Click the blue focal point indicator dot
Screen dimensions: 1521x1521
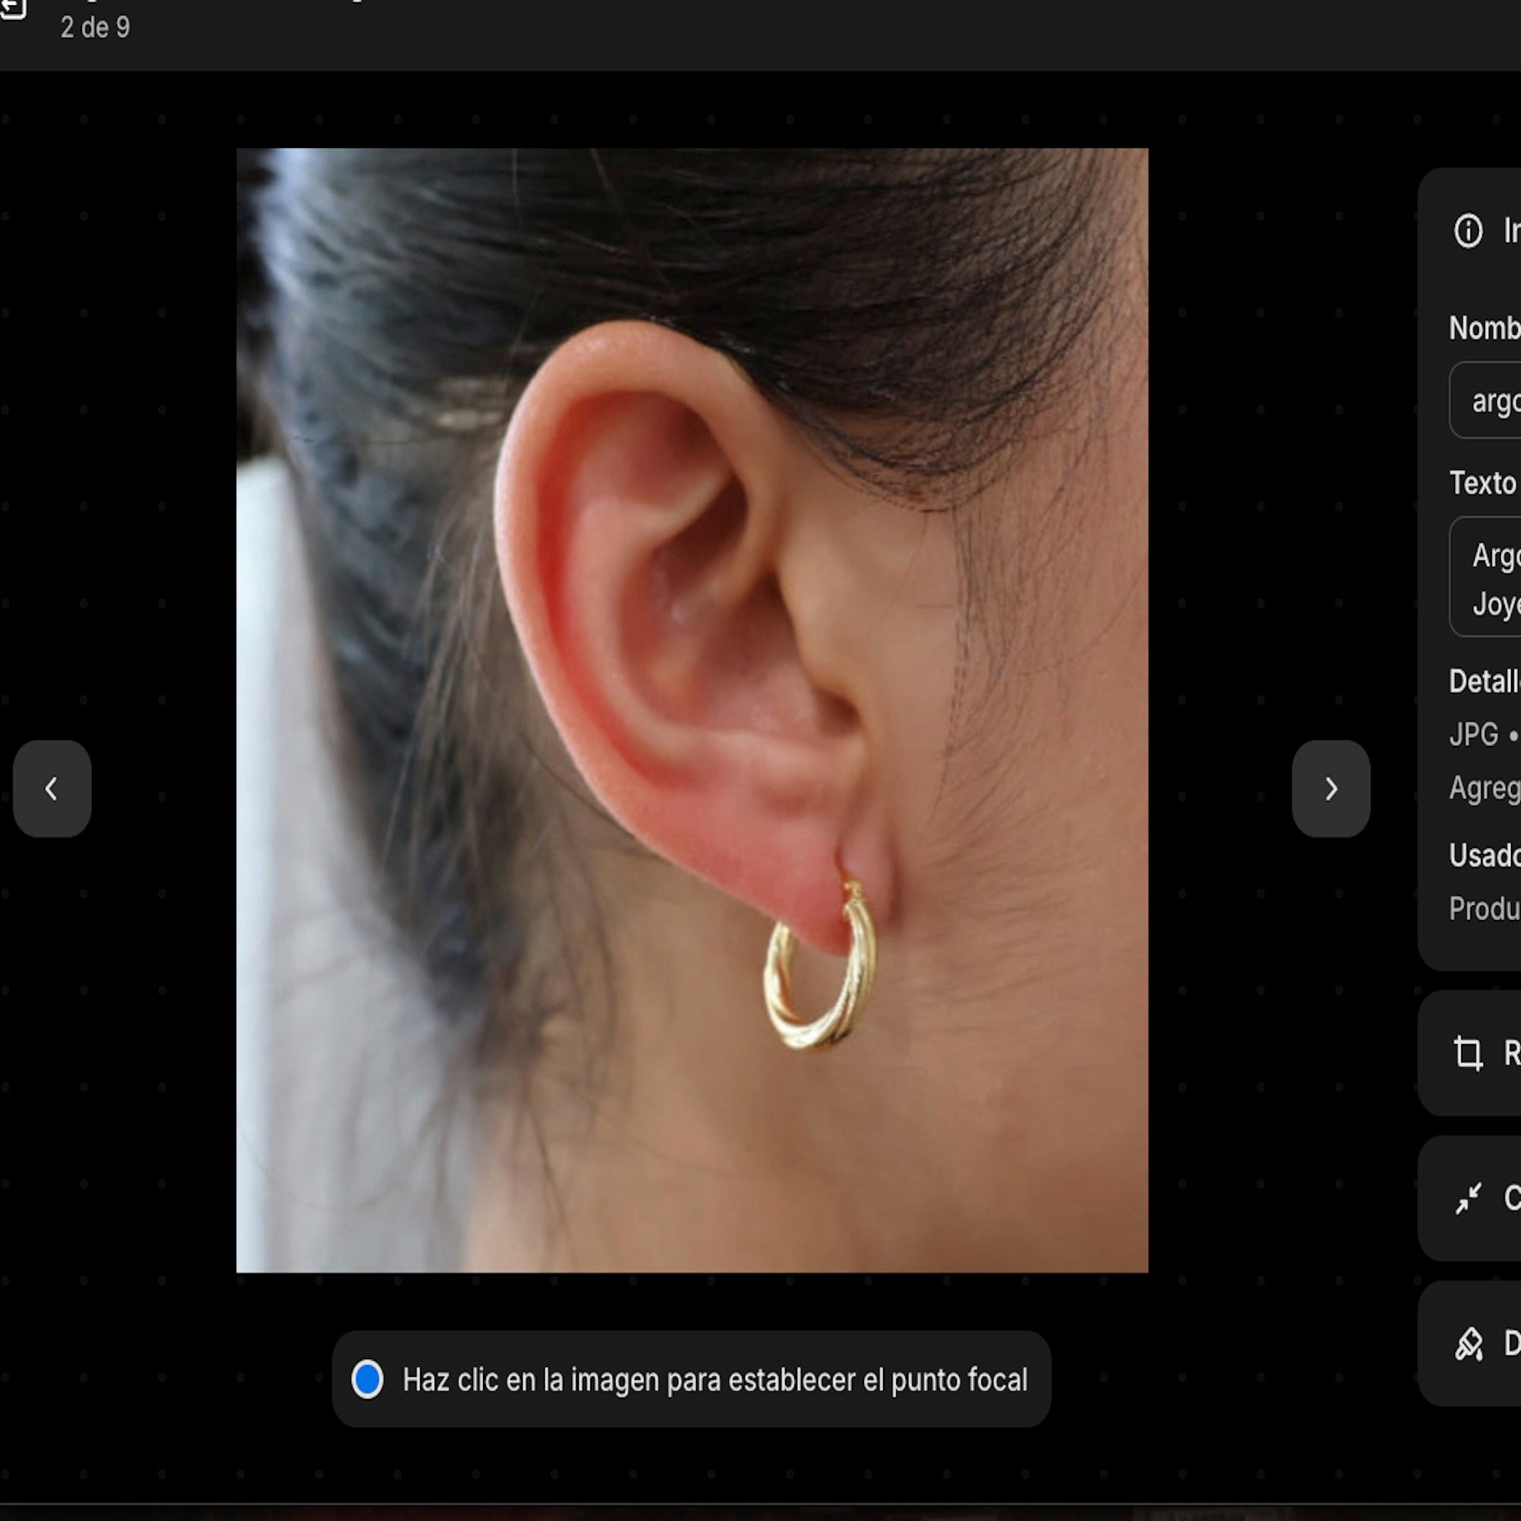pos(368,1379)
